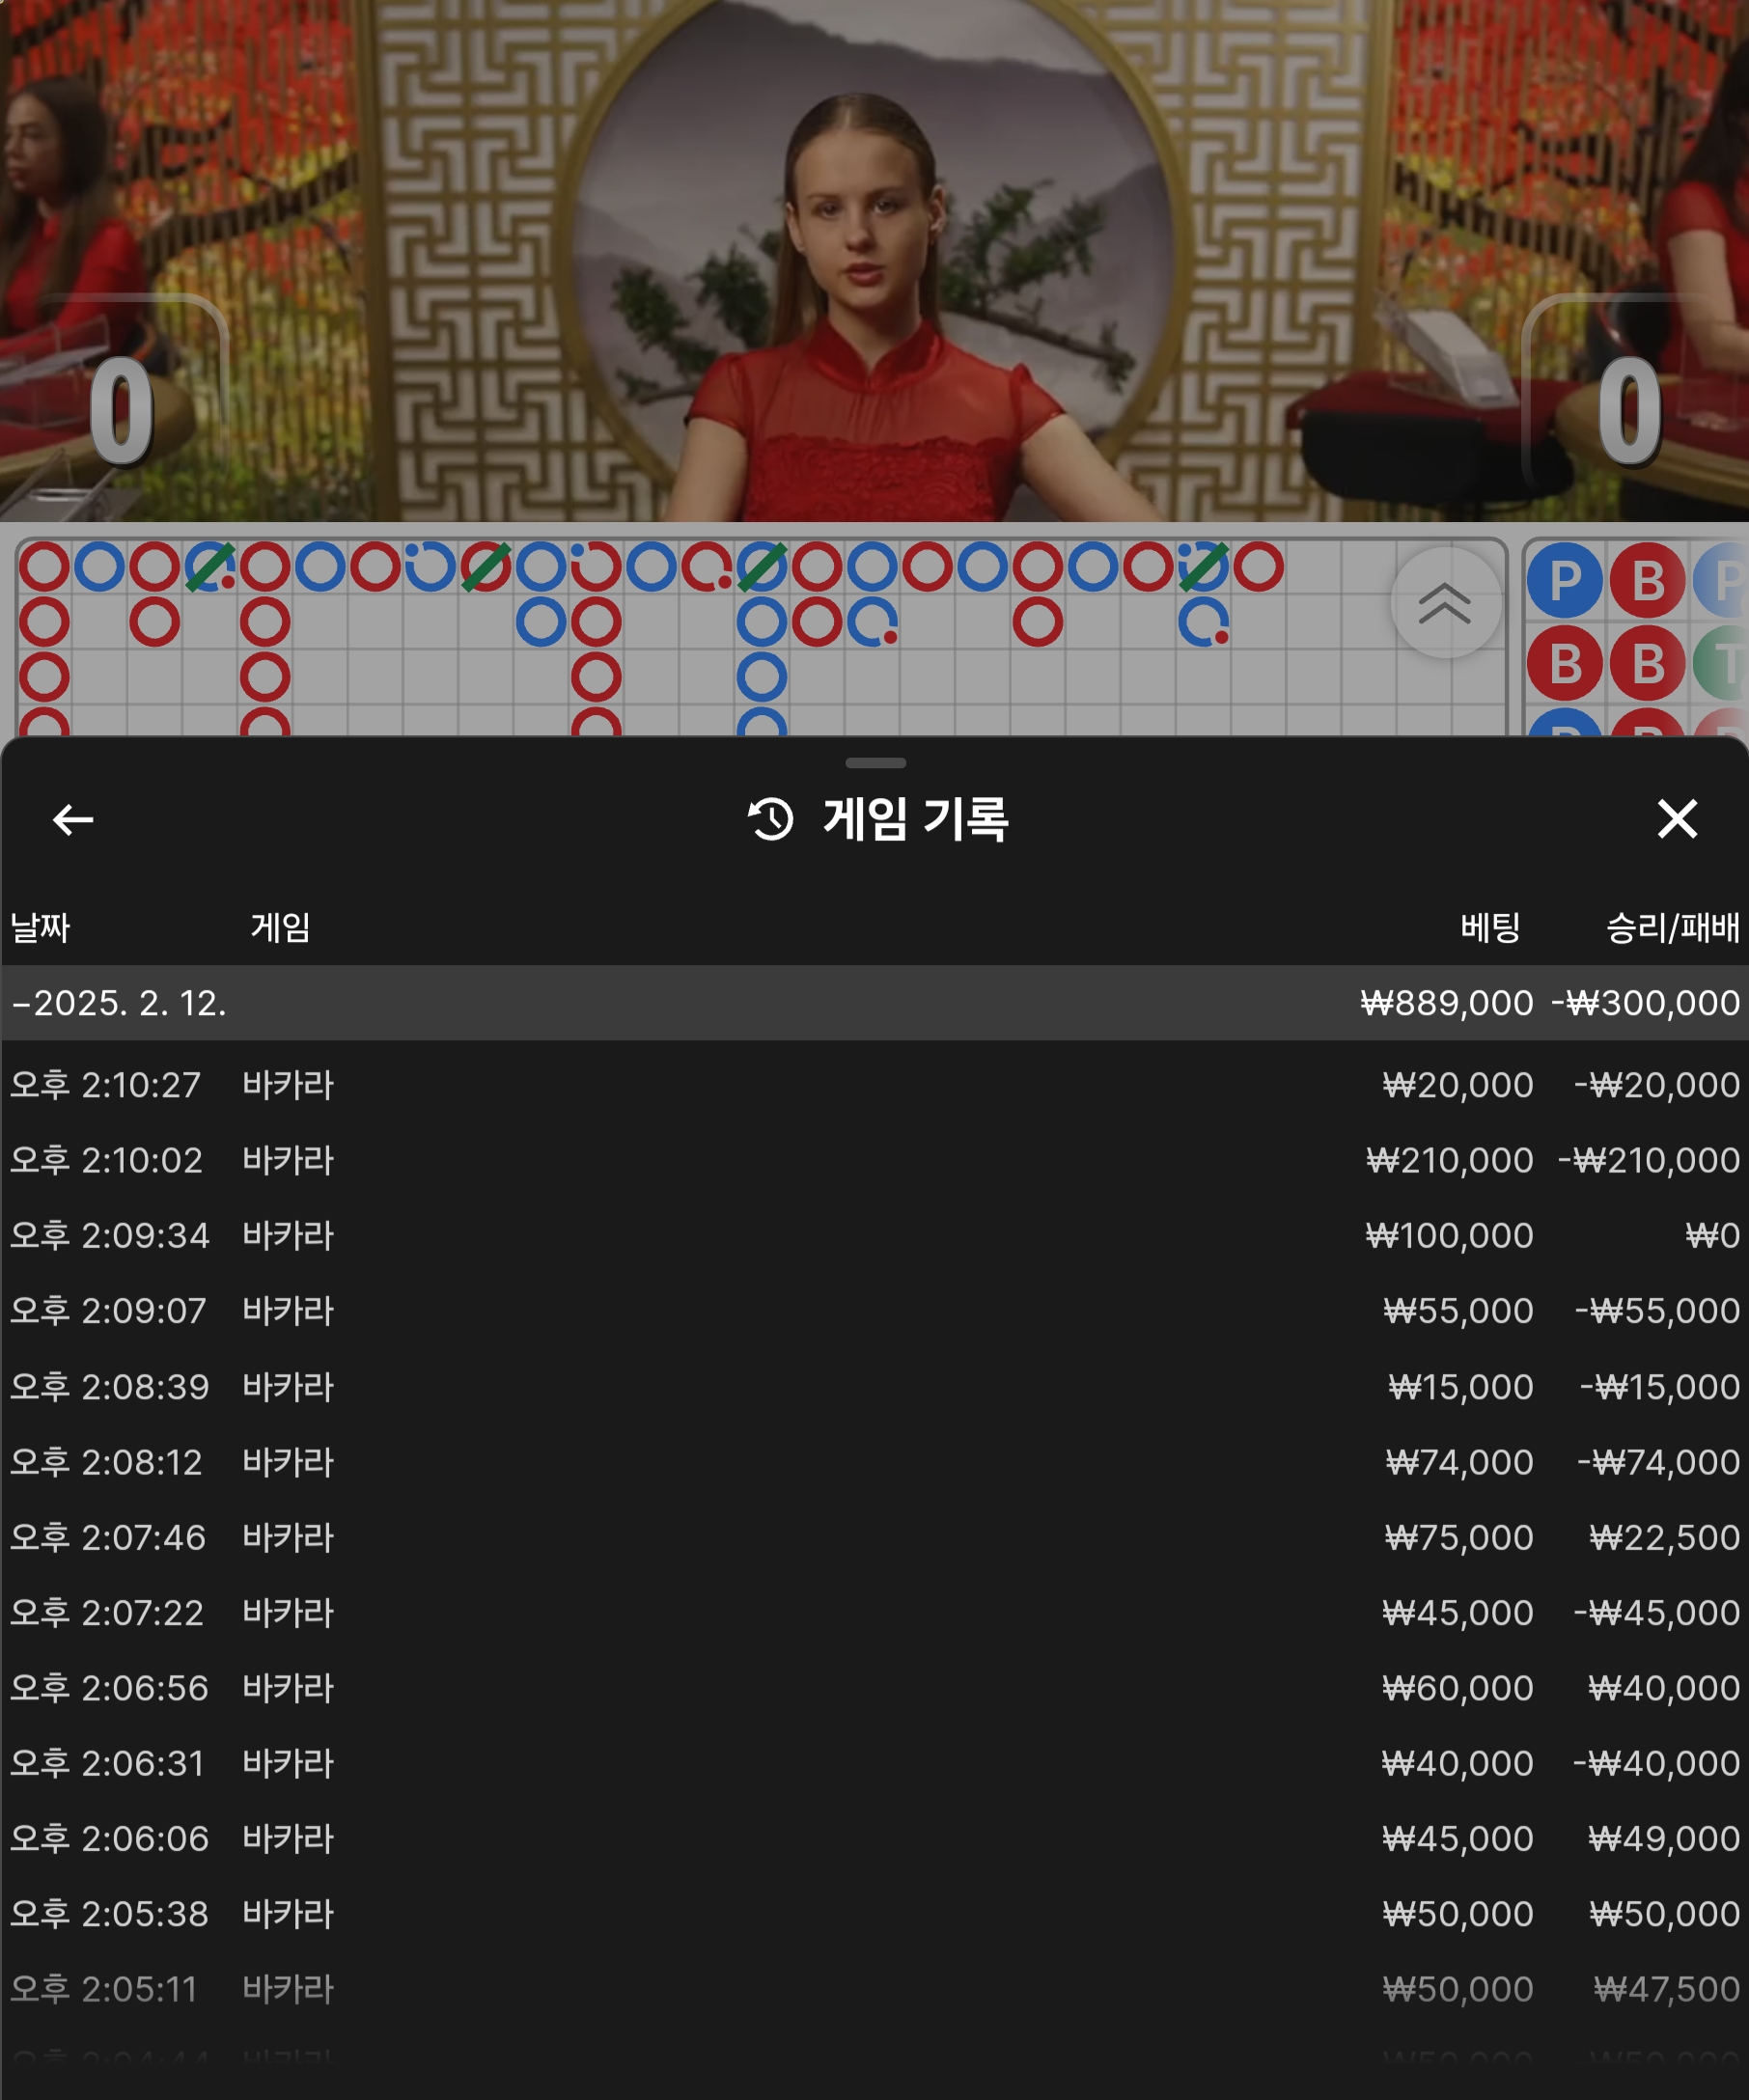Click the blue P bead road marker
1749x2100 pixels.
(x=1564, y=580)
